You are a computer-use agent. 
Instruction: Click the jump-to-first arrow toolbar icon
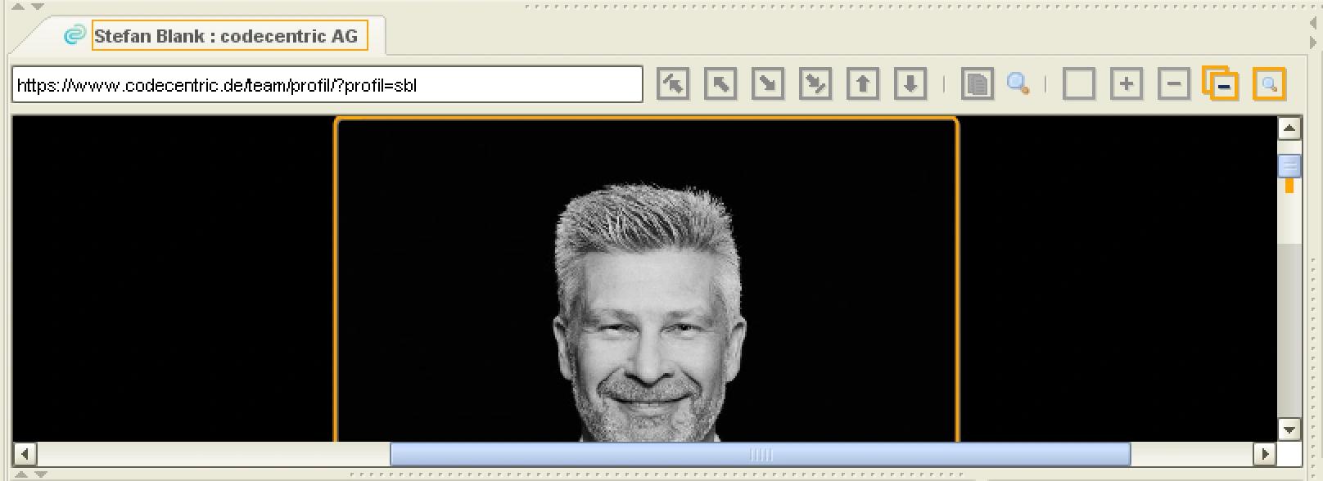tap(673, 84)
